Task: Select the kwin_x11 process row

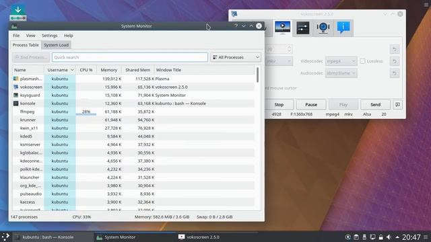Action: pyautogui.click(x=133, y=128)
